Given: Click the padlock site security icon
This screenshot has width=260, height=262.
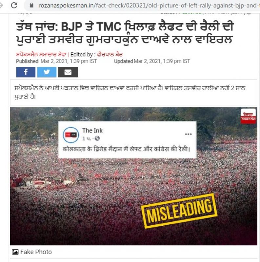Looking at the screenshot, I should [31, 5].
